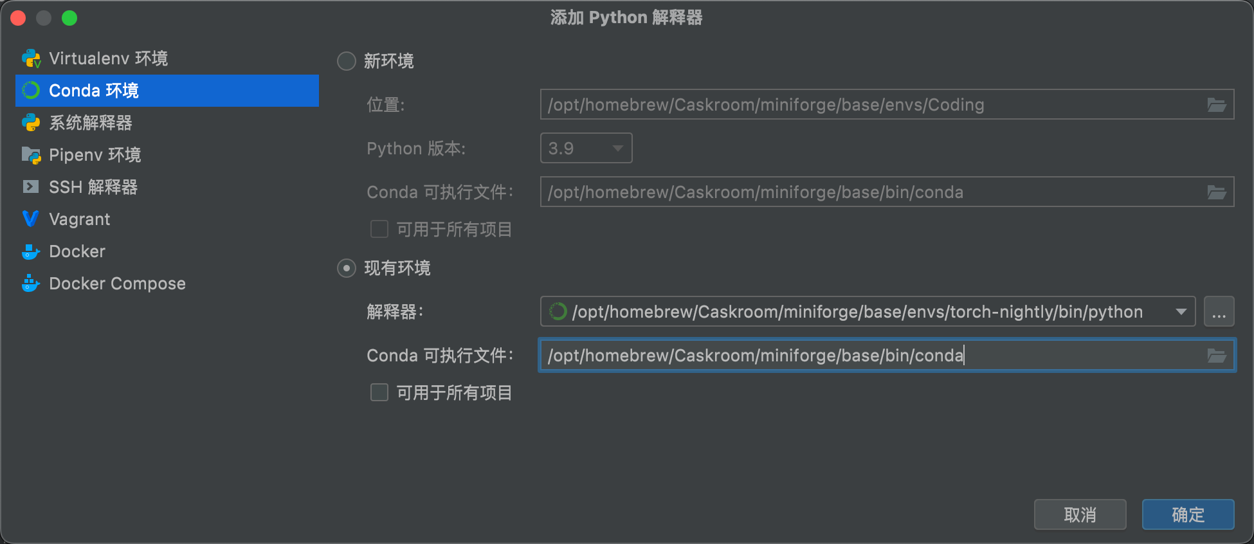Click the 位置: field label
Image resolution: width=1254 pixels, height=544 pixels.
[x=386, y=105]
